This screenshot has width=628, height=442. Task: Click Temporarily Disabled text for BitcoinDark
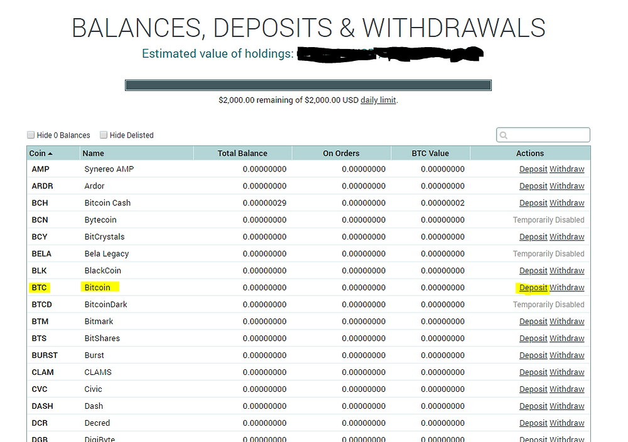coord(549,305)
